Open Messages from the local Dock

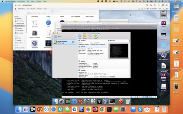pyautogui.click(x=67, y=109)
